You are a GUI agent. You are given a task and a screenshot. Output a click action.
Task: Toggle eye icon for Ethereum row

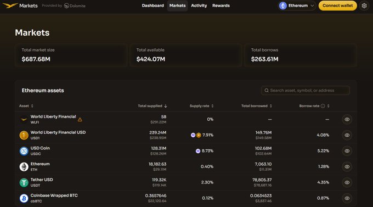(347, 167)
